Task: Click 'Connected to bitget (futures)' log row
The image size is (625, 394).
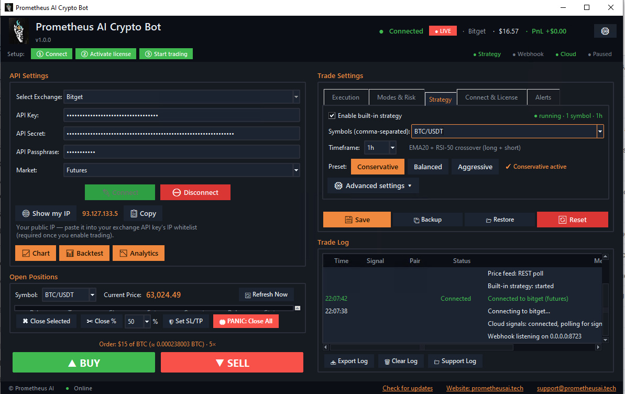Action: (462, 299)
